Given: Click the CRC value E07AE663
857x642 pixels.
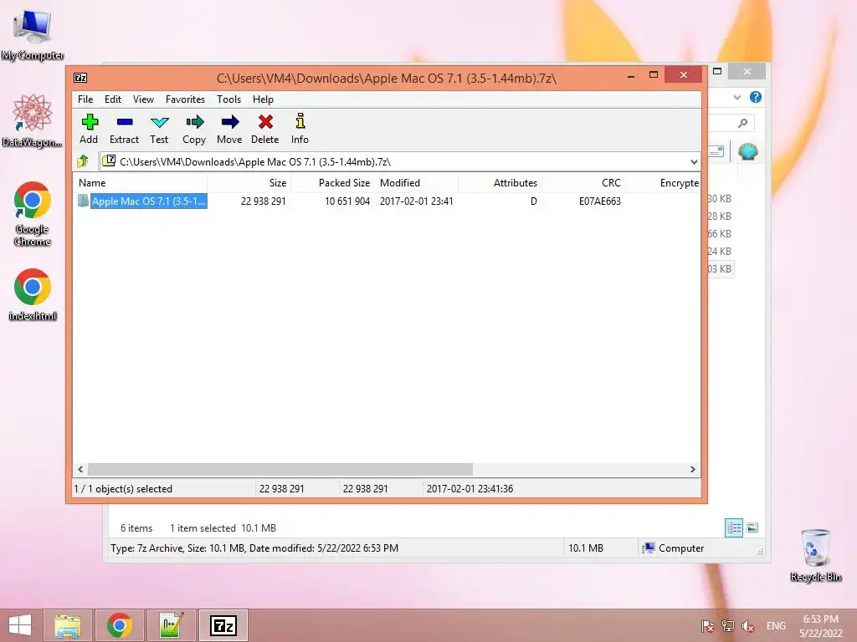Looking at the screenshot, I should coord(599,201).
